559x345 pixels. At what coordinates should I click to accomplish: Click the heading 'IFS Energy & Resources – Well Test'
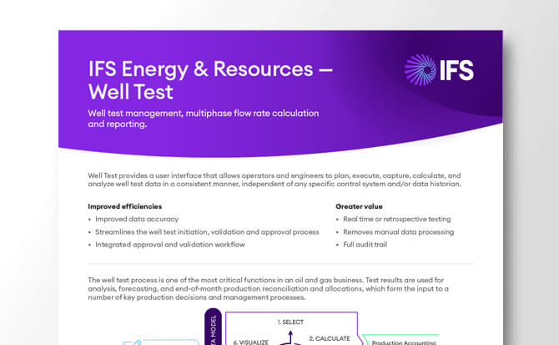tap(210, 80)
